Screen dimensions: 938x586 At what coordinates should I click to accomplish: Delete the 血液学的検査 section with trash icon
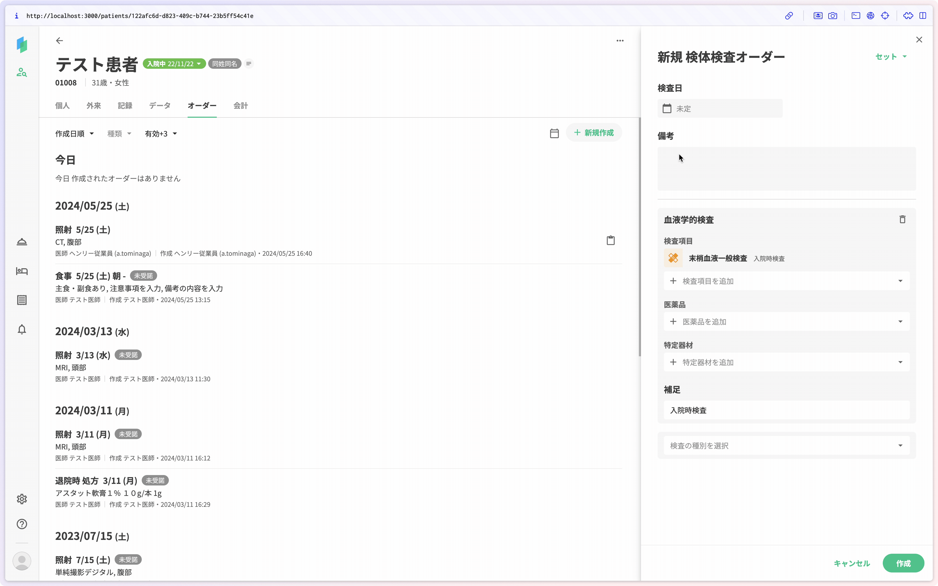[x=902, y=220]
